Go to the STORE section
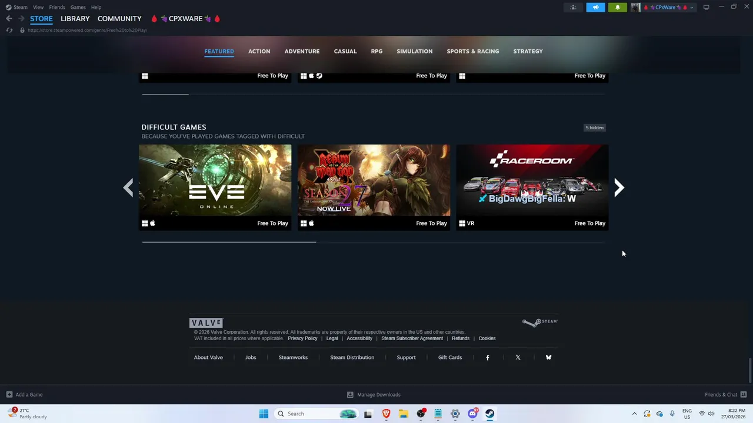Image resolution: width=753 pixels, height=423 pixels. click(41, 19)
